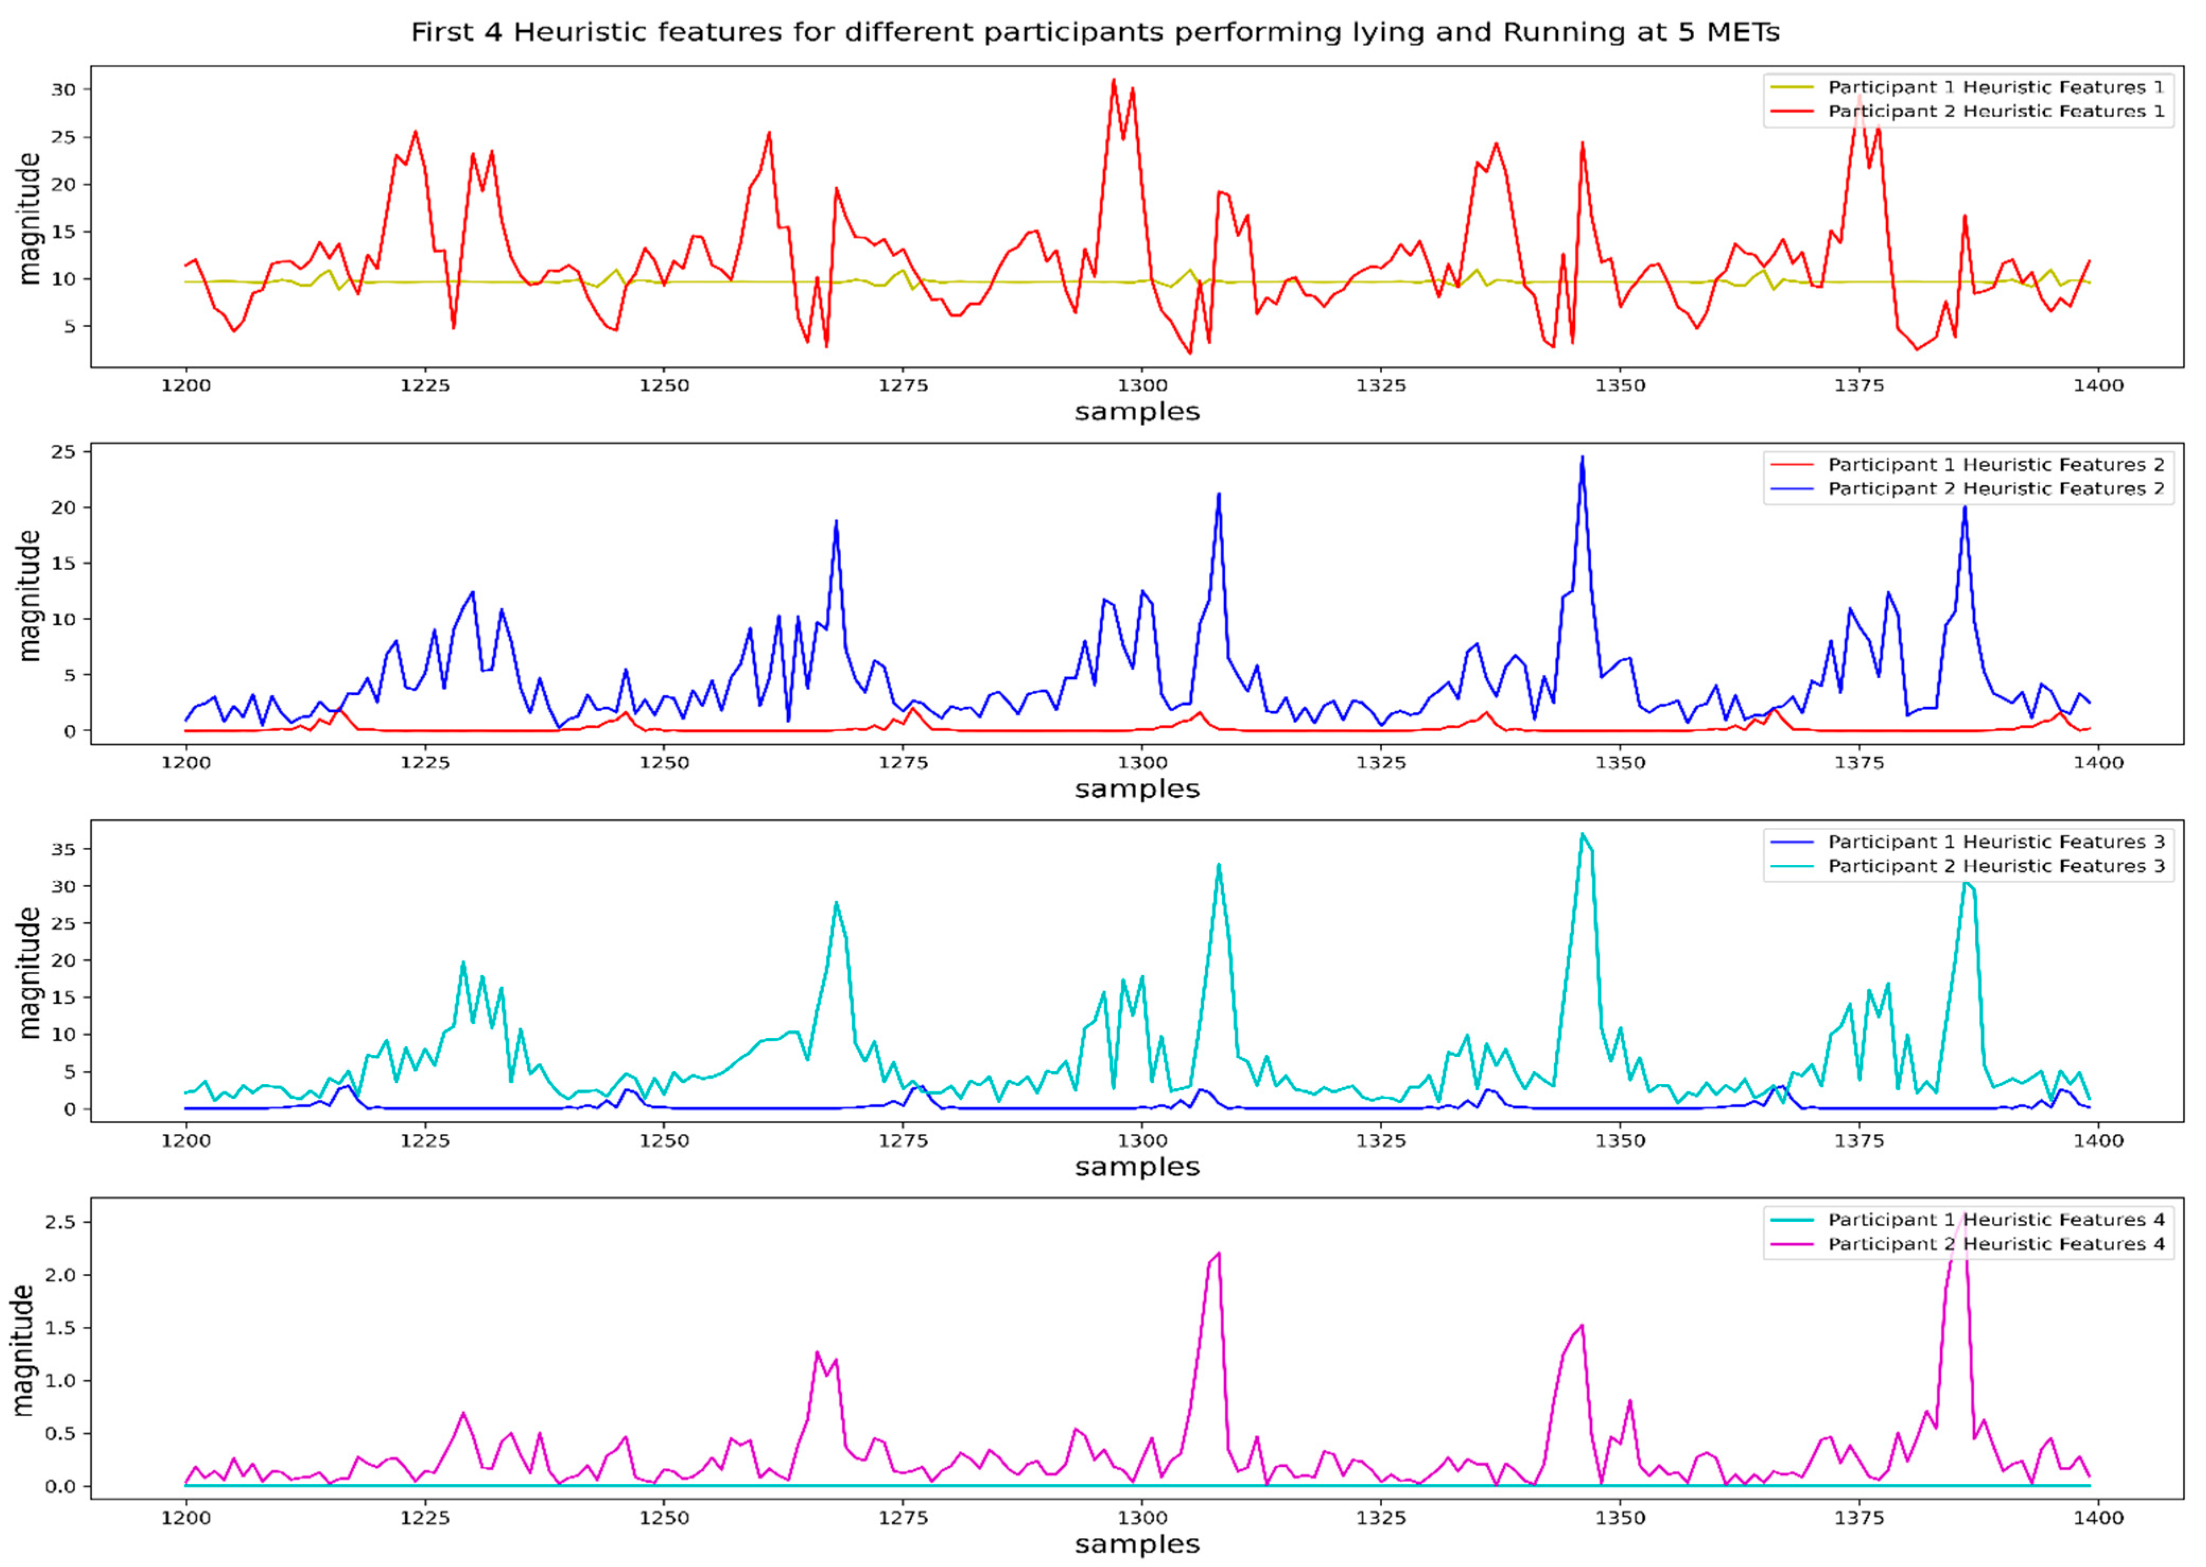Viewport: 2206px width, 1567px height.
Task: Select legend label Participant 1 Heuristic Features 3
Action: (1995, 842)
